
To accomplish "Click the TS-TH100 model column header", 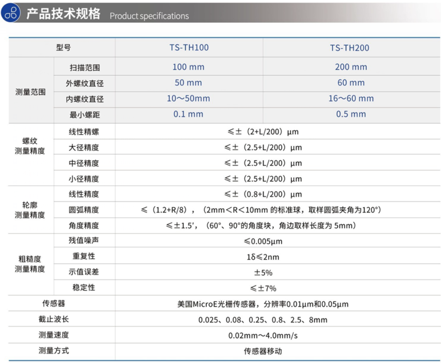I will [x=189, y=48].
